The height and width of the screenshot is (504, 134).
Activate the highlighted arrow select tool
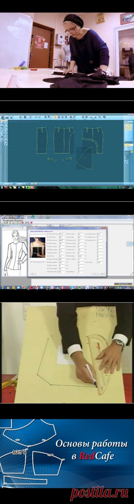55,117
